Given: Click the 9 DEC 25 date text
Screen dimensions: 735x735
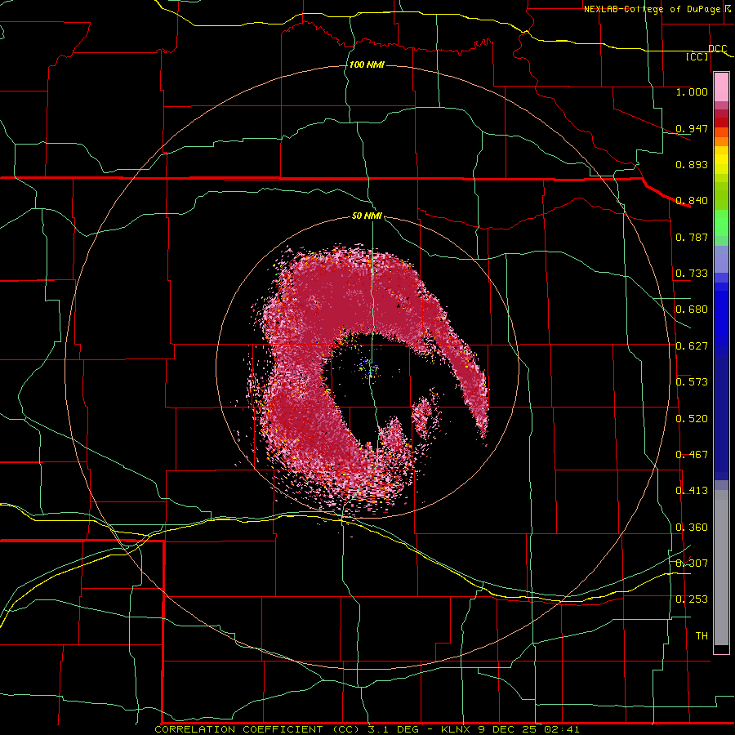Looking at the screenshot, I should tap(509, 729).
